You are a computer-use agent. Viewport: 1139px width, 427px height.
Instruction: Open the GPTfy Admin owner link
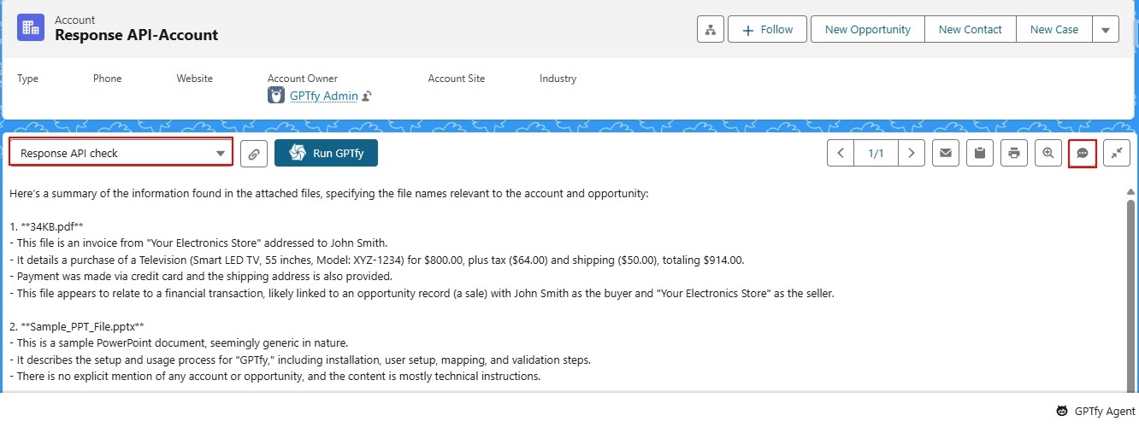point(323,96)
